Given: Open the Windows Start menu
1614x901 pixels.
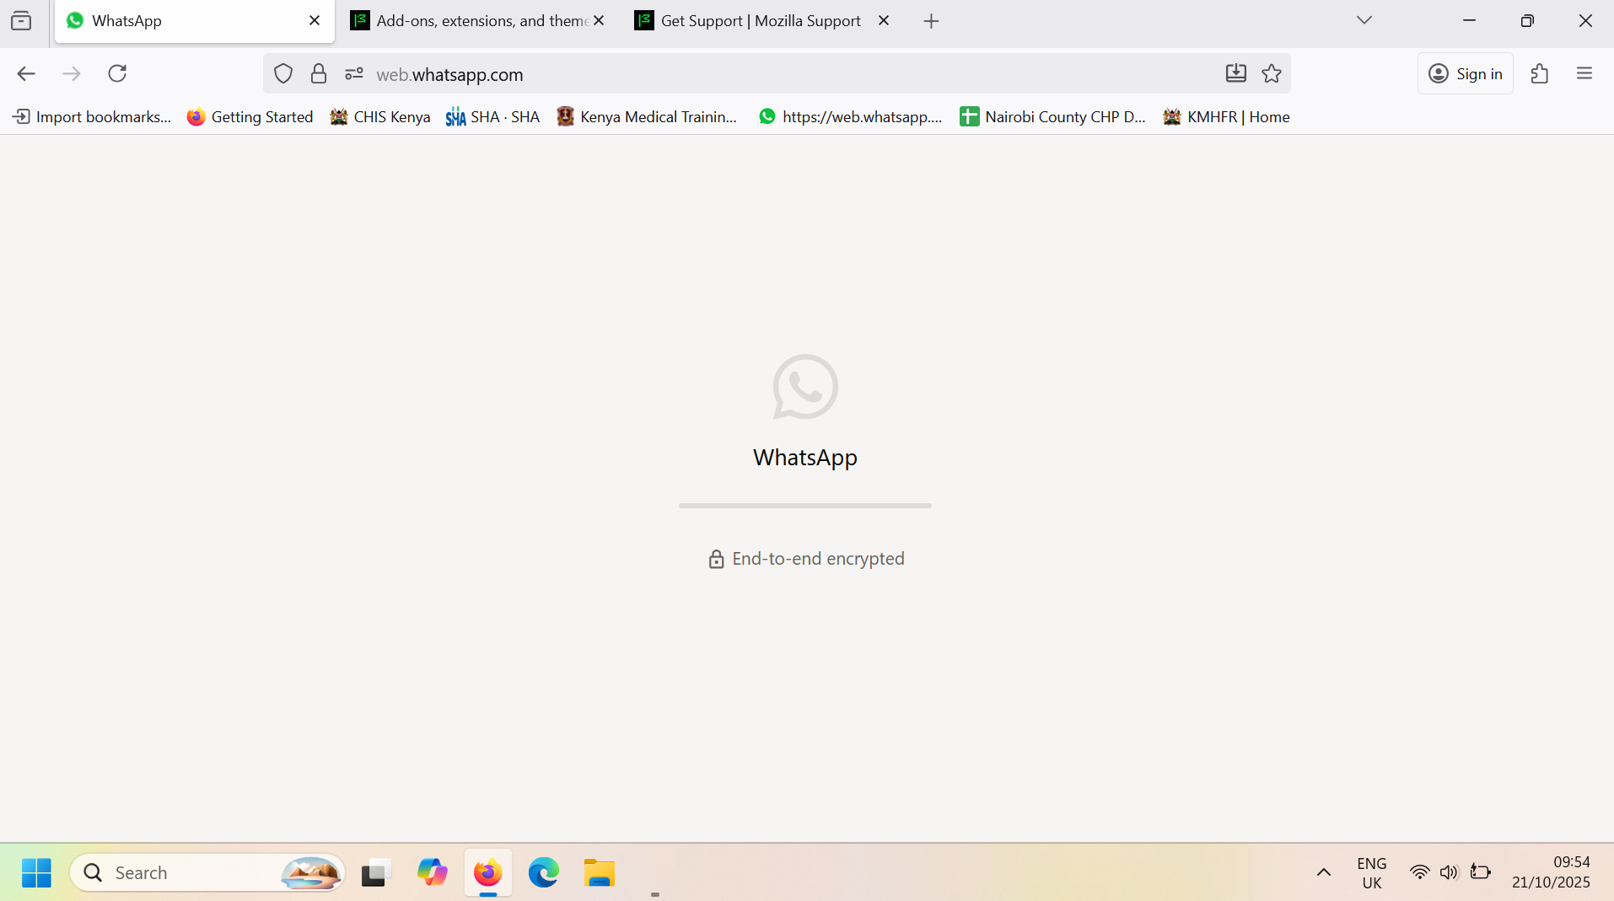Looking at the screenshot, I should click(x=36, y=873).
